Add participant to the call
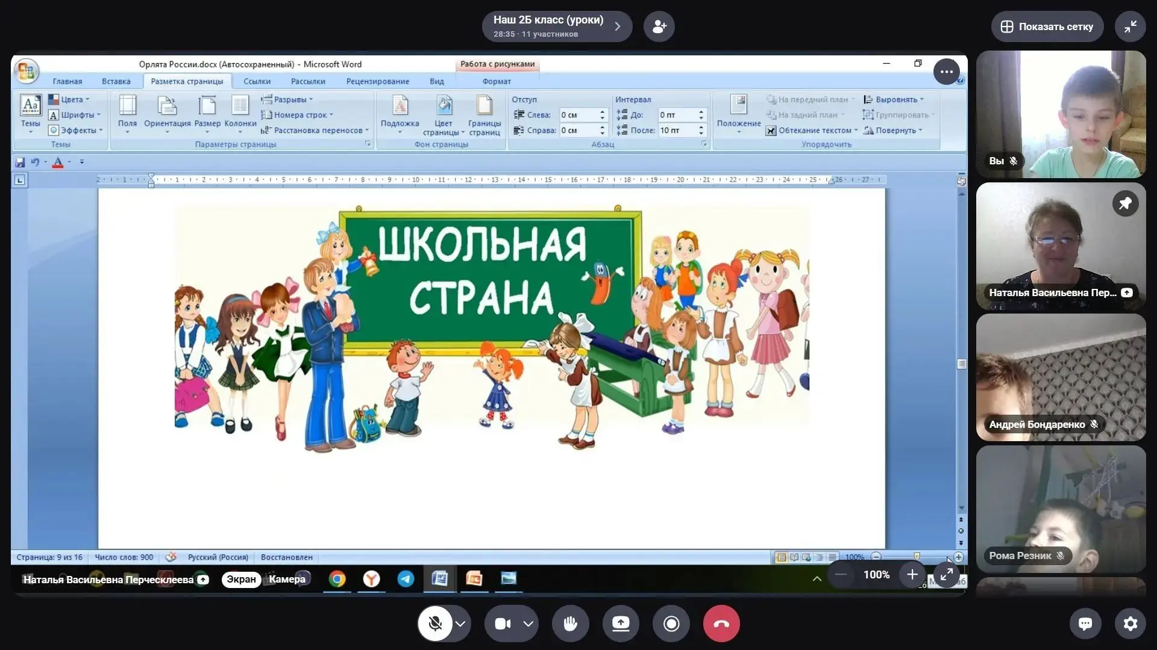 click(x=659, y=26)
